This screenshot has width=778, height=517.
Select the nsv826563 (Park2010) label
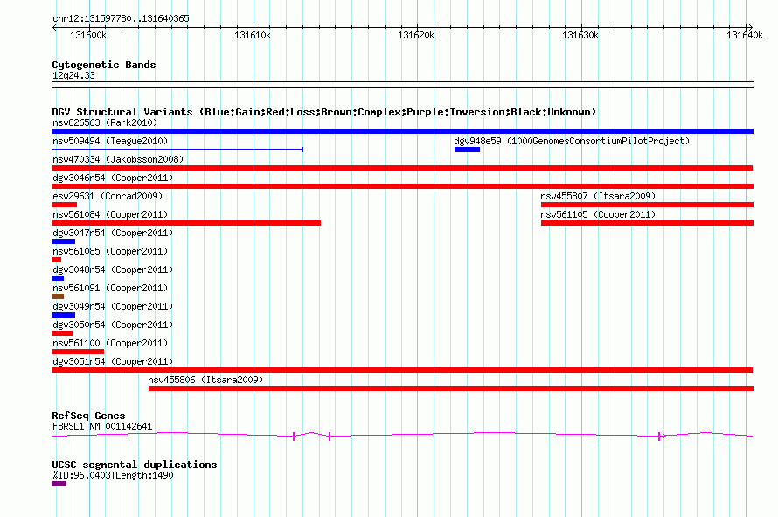click(x=105, y=122)
